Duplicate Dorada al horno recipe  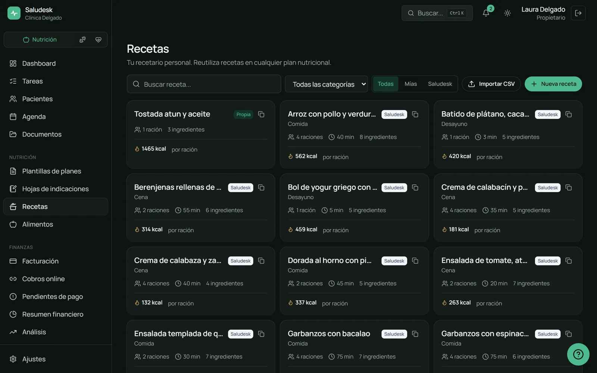click(x=415, y=261)
